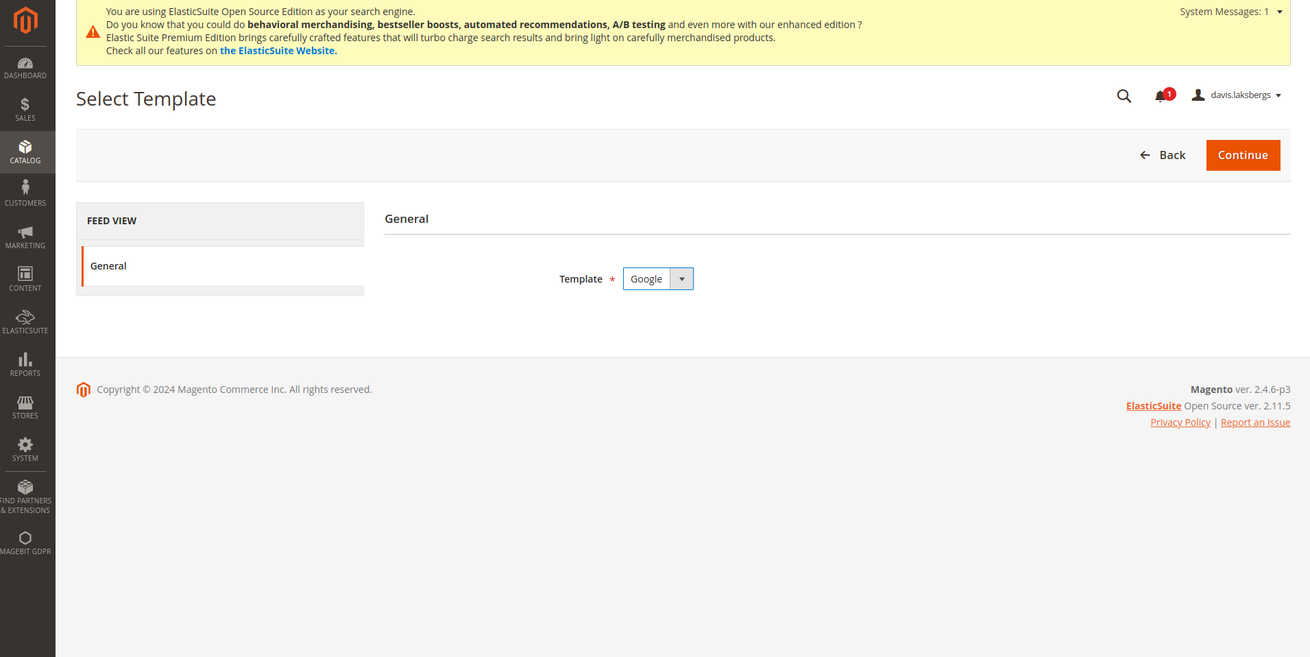Select the General tab in Feed View
This screenshot has width=1310, height=657.
click(108, 266)
